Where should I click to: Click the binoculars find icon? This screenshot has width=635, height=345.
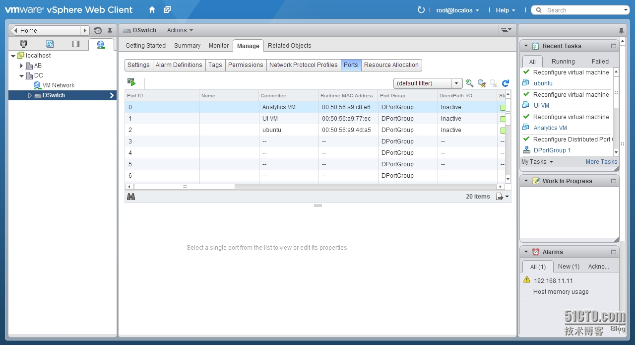131,197
